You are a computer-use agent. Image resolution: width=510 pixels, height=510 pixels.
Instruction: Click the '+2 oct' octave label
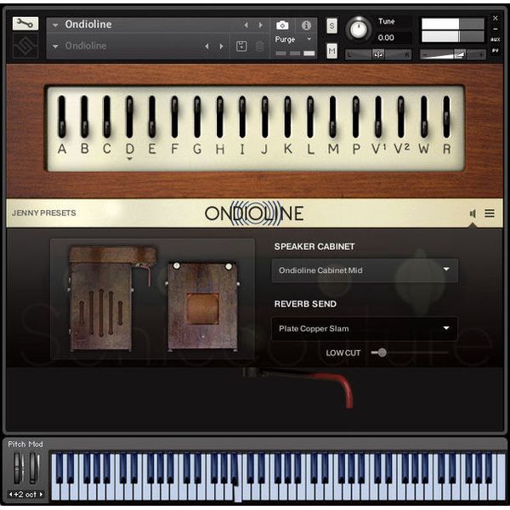[x=25, y=495]
